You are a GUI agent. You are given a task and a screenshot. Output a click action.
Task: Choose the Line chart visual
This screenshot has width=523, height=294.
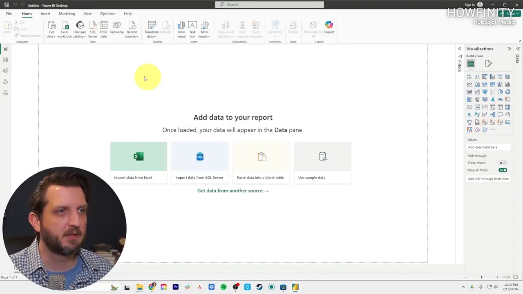[x=469, y=84]
